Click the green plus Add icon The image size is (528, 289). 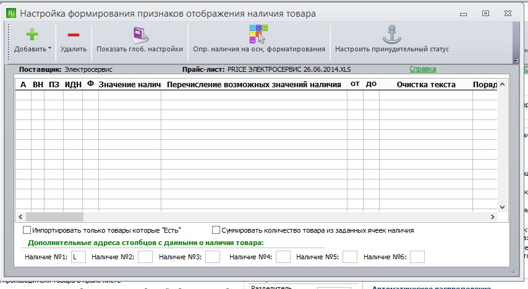point(32,35)
